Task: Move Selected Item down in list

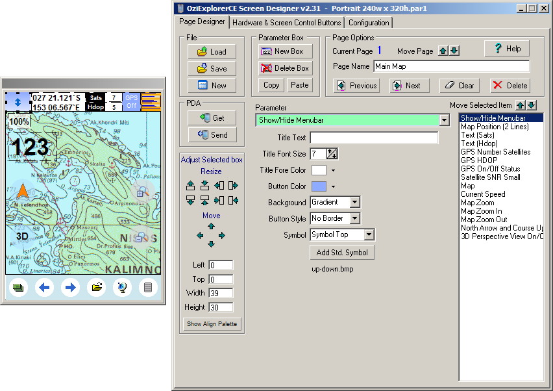Action: [x=532, y=105]
